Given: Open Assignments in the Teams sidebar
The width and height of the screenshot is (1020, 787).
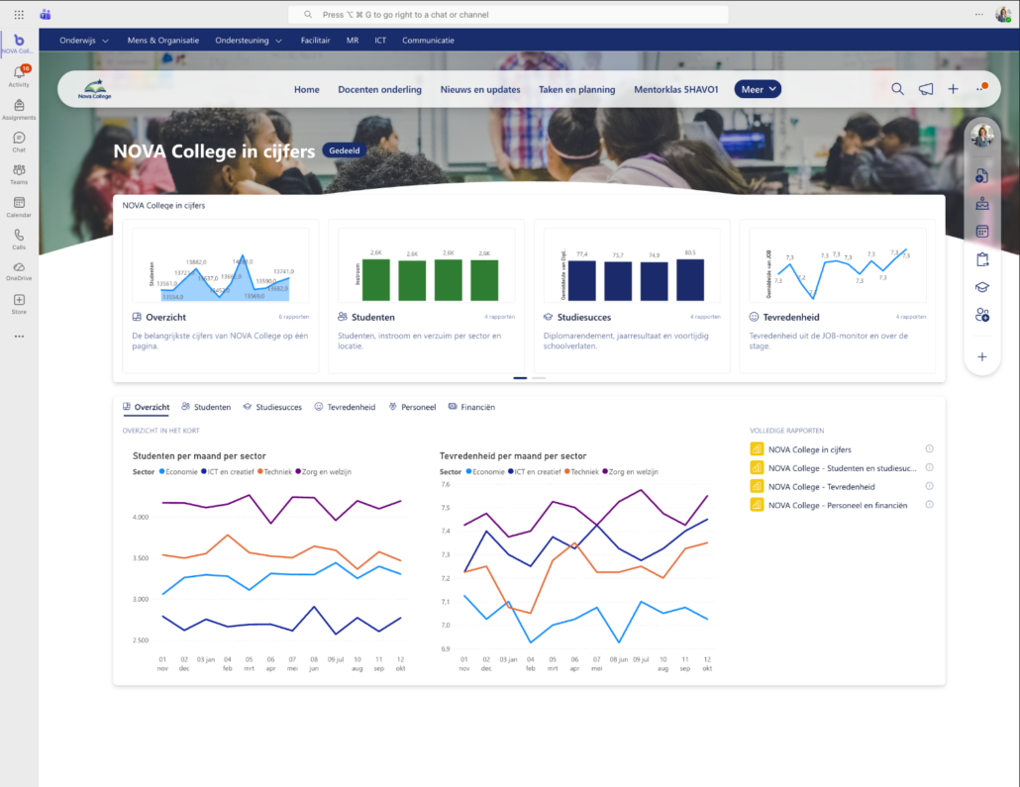Looking at the screenshot, I should point(19,109).
